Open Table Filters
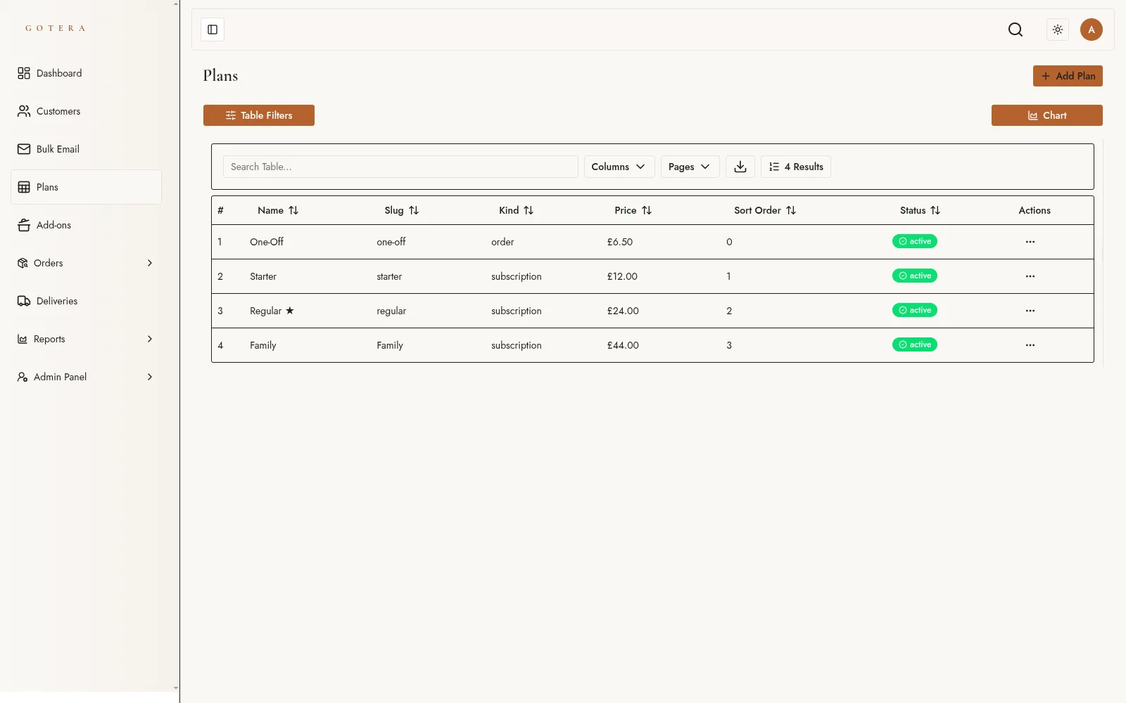Image resolution: width=1126 pixels, height=703 pixels. (x=259, y=115)
